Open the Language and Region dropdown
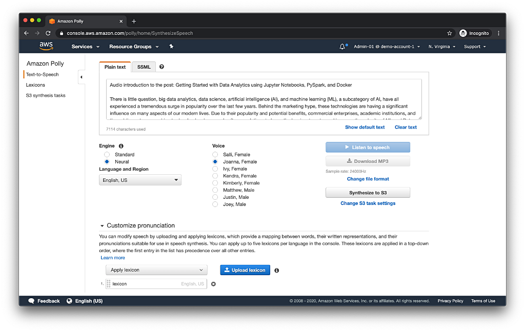 point(139,180)
